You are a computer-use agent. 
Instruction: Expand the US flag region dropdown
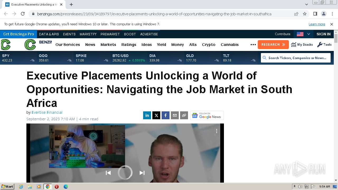[x=303, y=34]
